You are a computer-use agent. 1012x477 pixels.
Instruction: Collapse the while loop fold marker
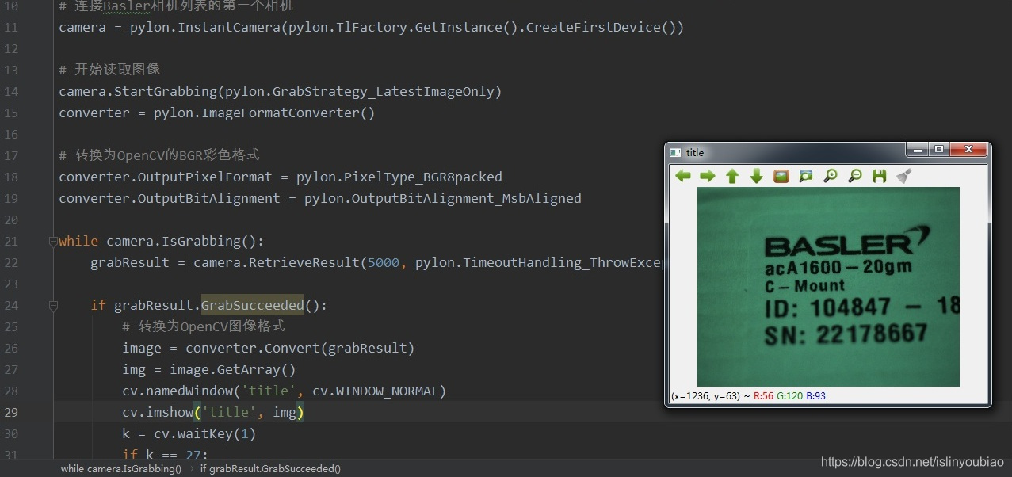pyautogui.click(x=53, y=241)
